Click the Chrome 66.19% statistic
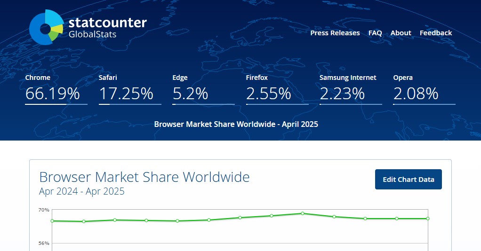 pos(52,94)
